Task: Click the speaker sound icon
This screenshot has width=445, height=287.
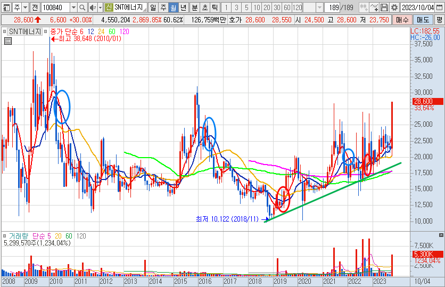Action: [93, 7]
